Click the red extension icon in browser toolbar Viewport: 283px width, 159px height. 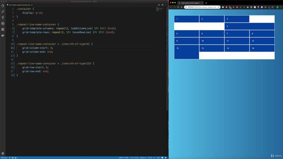coord(237,7)
